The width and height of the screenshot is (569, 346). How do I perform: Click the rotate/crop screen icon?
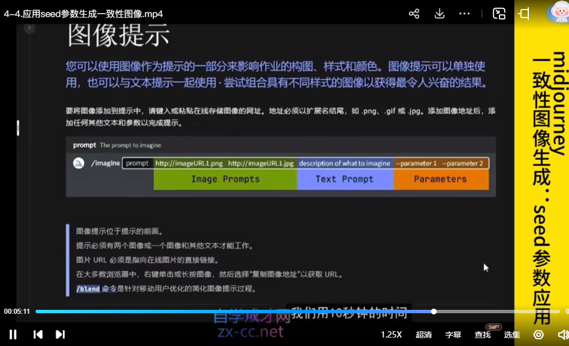click(524, 14)
